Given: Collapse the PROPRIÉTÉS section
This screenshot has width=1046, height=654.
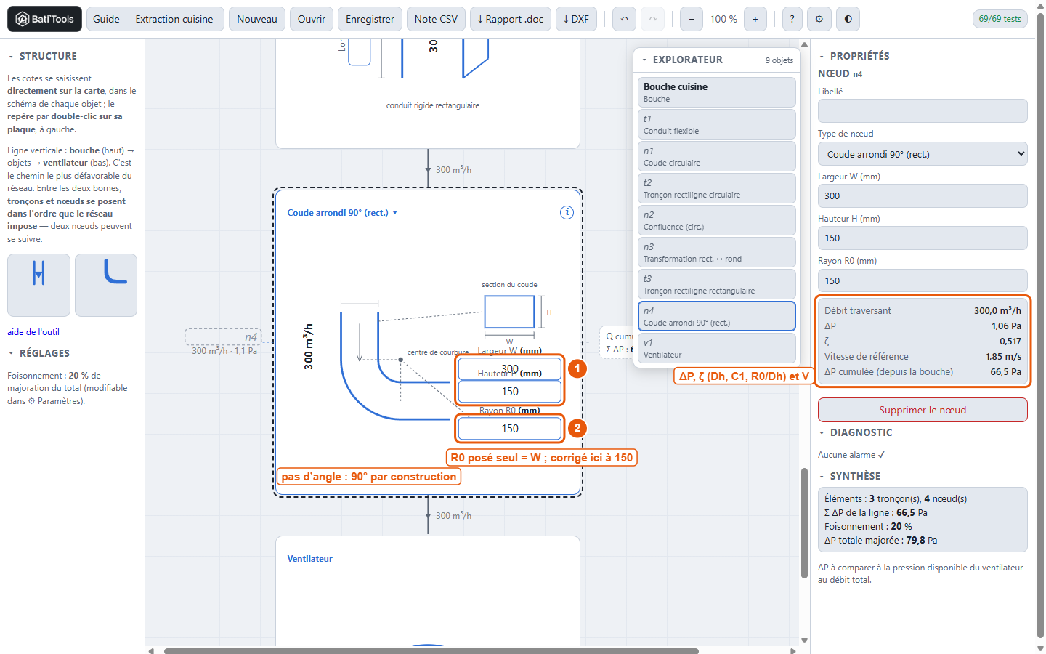Looking at the screenshot, I should coord(822,56).
